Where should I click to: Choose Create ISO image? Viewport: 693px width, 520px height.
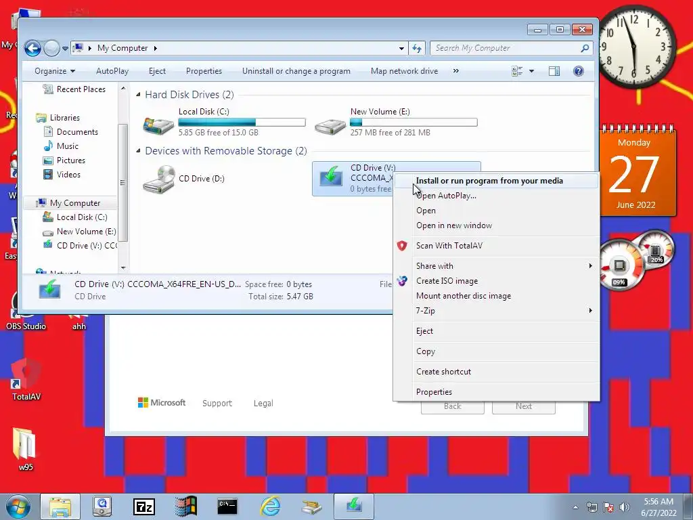447,281
